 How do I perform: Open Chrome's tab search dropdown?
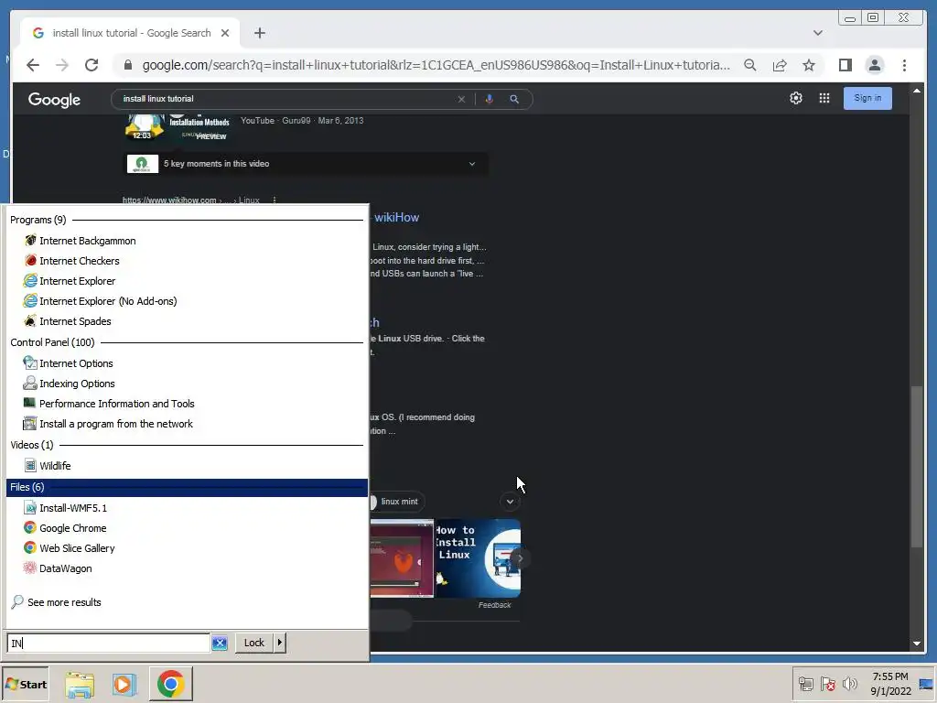(x=817, y=33)
